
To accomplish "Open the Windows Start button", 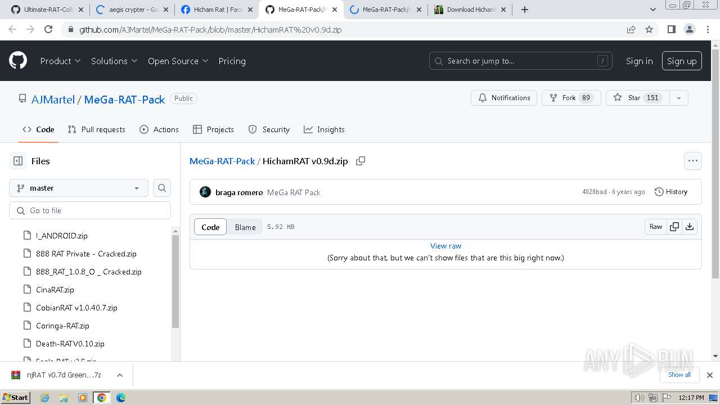I will (x=16, y=398).
